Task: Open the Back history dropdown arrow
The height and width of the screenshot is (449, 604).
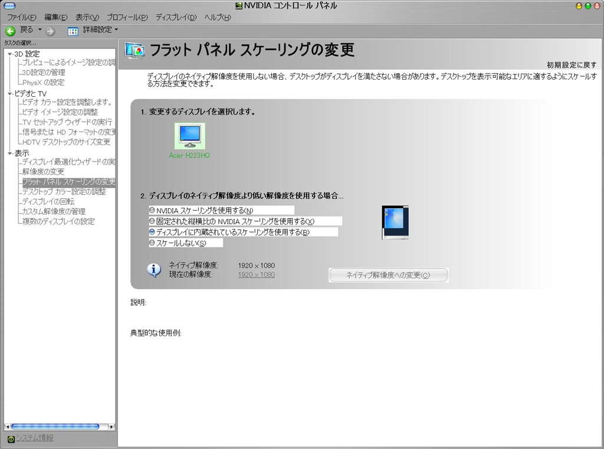Action: click(40, 30)
